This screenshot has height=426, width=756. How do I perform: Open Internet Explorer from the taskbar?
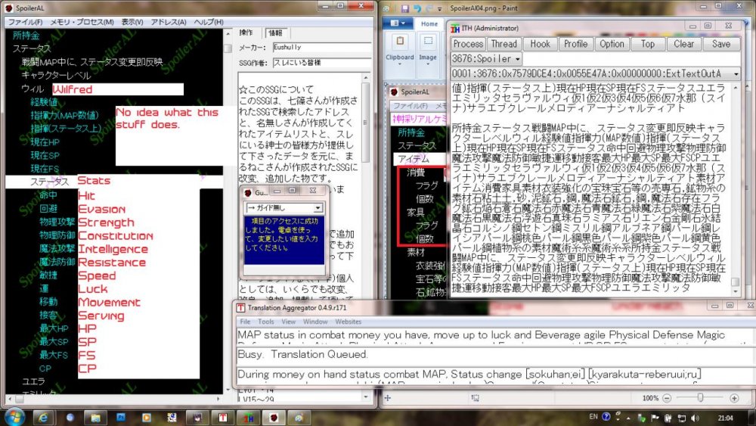44,417
